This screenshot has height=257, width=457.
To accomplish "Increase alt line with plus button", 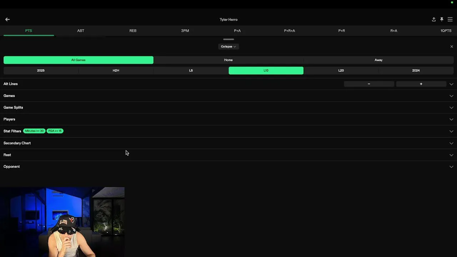I will point(421,84).
